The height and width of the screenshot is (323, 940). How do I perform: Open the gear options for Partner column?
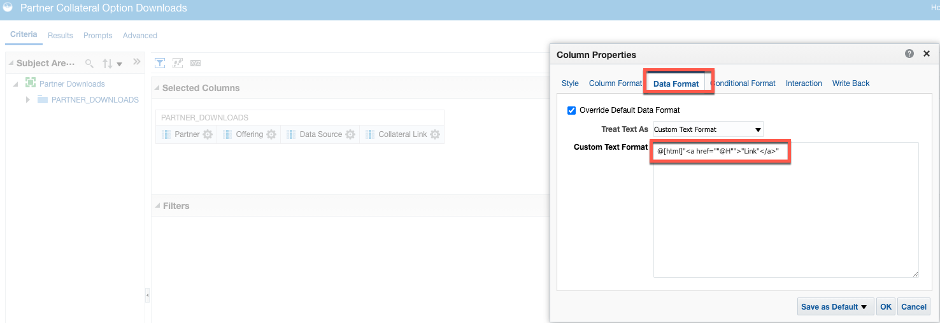(x=208, y=134)
